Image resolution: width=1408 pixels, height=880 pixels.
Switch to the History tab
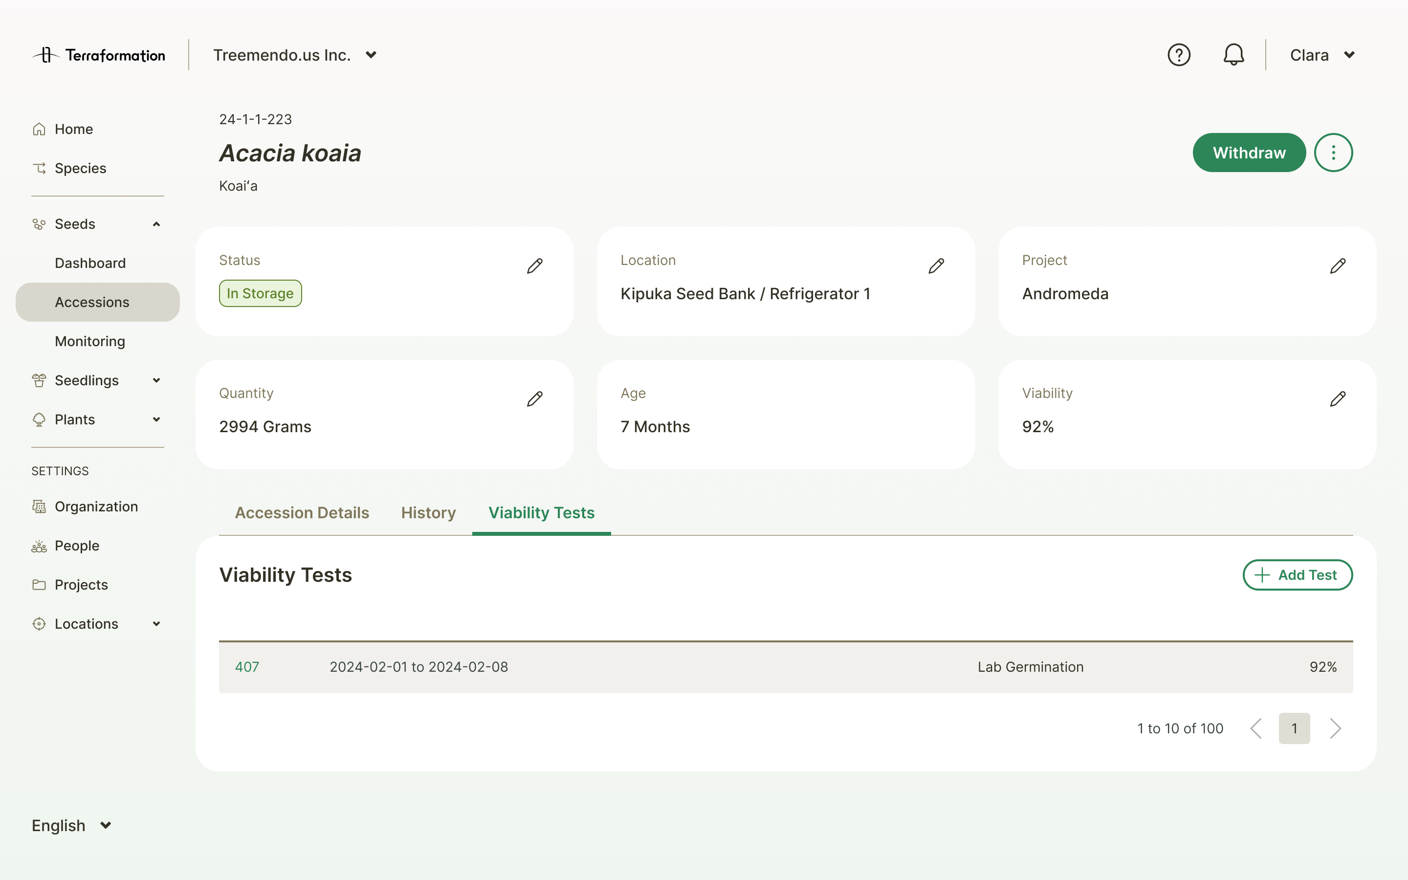(428, 513)
